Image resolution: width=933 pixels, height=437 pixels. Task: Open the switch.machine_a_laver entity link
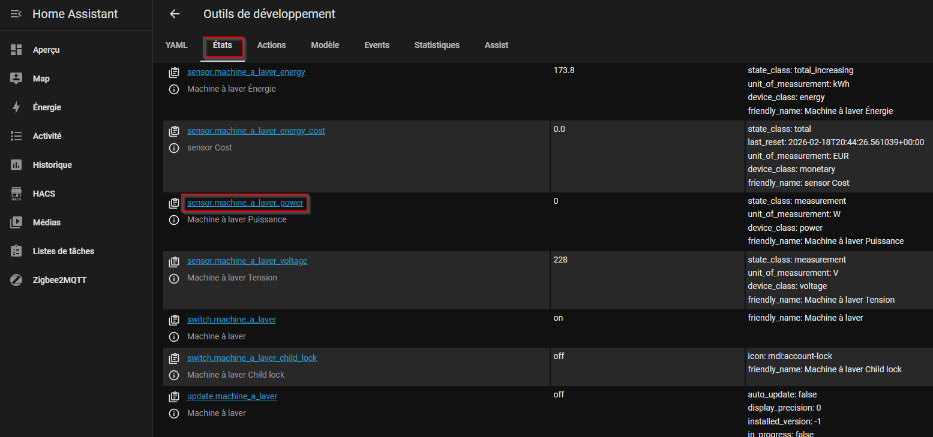(x=231, y=320)
